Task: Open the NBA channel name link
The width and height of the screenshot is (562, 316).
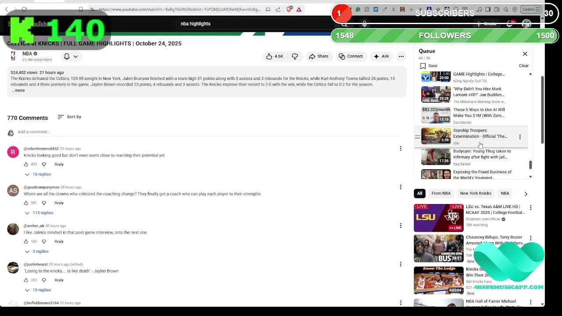Action: pyautogui.click(x=27, y=54)
